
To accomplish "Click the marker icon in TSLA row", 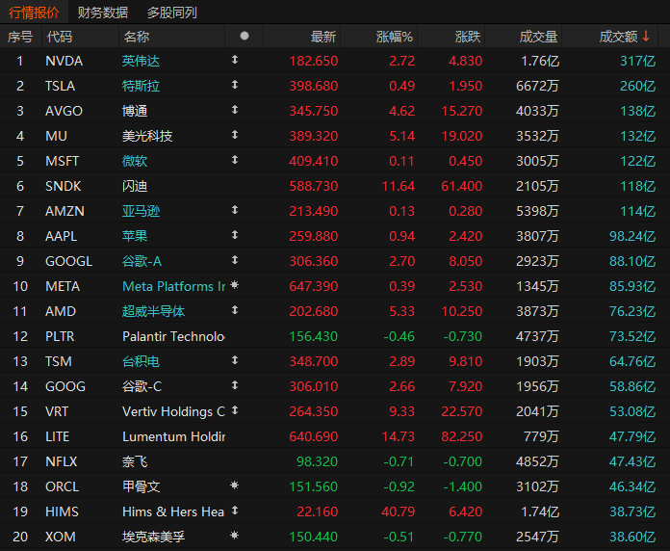I will [x=235, y=85].
